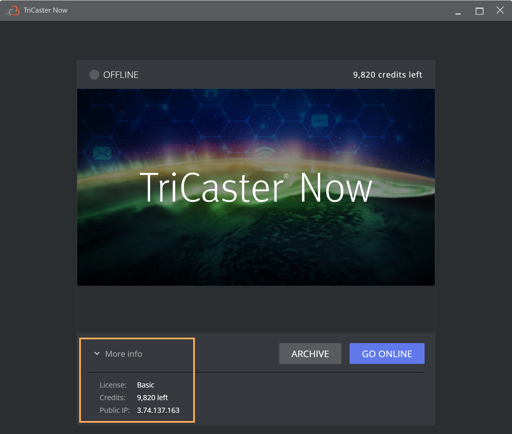Click the More info label

[x=124, y=354]
